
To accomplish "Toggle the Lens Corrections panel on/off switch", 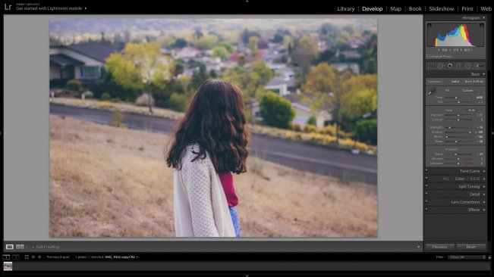I will 426,202.
